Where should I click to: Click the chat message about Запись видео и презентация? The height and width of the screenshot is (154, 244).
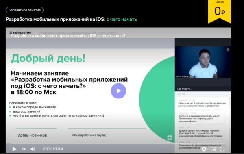pos(202,104)
